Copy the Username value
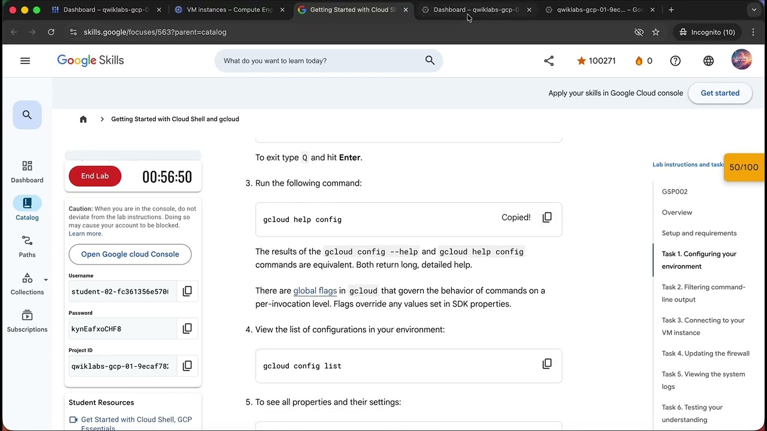 (187, 291)
